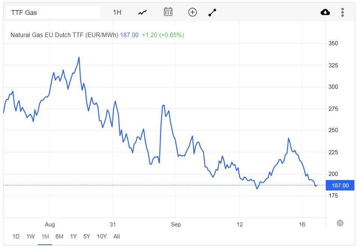Choose the 10Y time range
This screenshot has height=247, width=357.
102,236
